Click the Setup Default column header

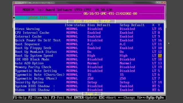click(x=132, y=25)
